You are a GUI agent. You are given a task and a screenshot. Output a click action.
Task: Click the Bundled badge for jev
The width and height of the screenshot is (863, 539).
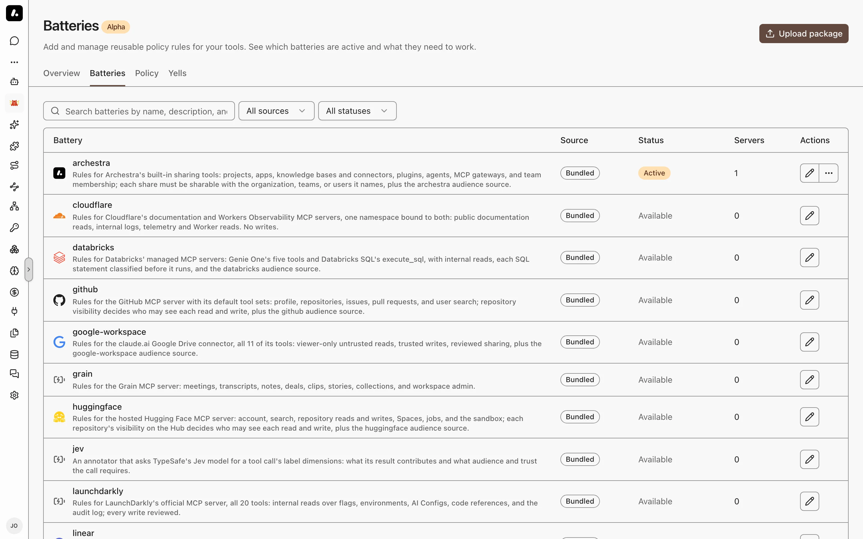[580, 460]
